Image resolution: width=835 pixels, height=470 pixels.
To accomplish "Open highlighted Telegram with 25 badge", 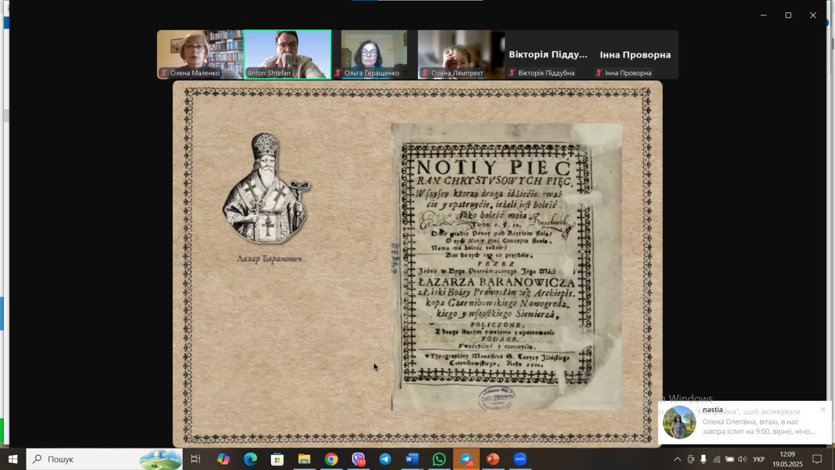I will point(467,459).
